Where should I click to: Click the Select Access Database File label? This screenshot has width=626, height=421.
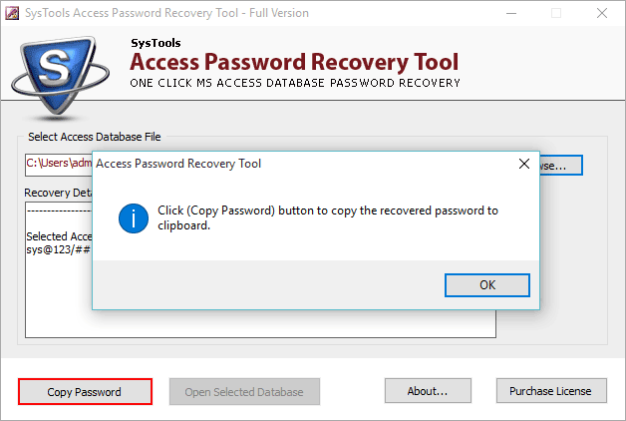coord(94,137)
